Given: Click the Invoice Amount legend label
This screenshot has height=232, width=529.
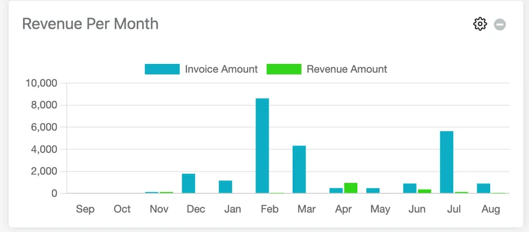Looking at the screenshot, I should point(222,69).
